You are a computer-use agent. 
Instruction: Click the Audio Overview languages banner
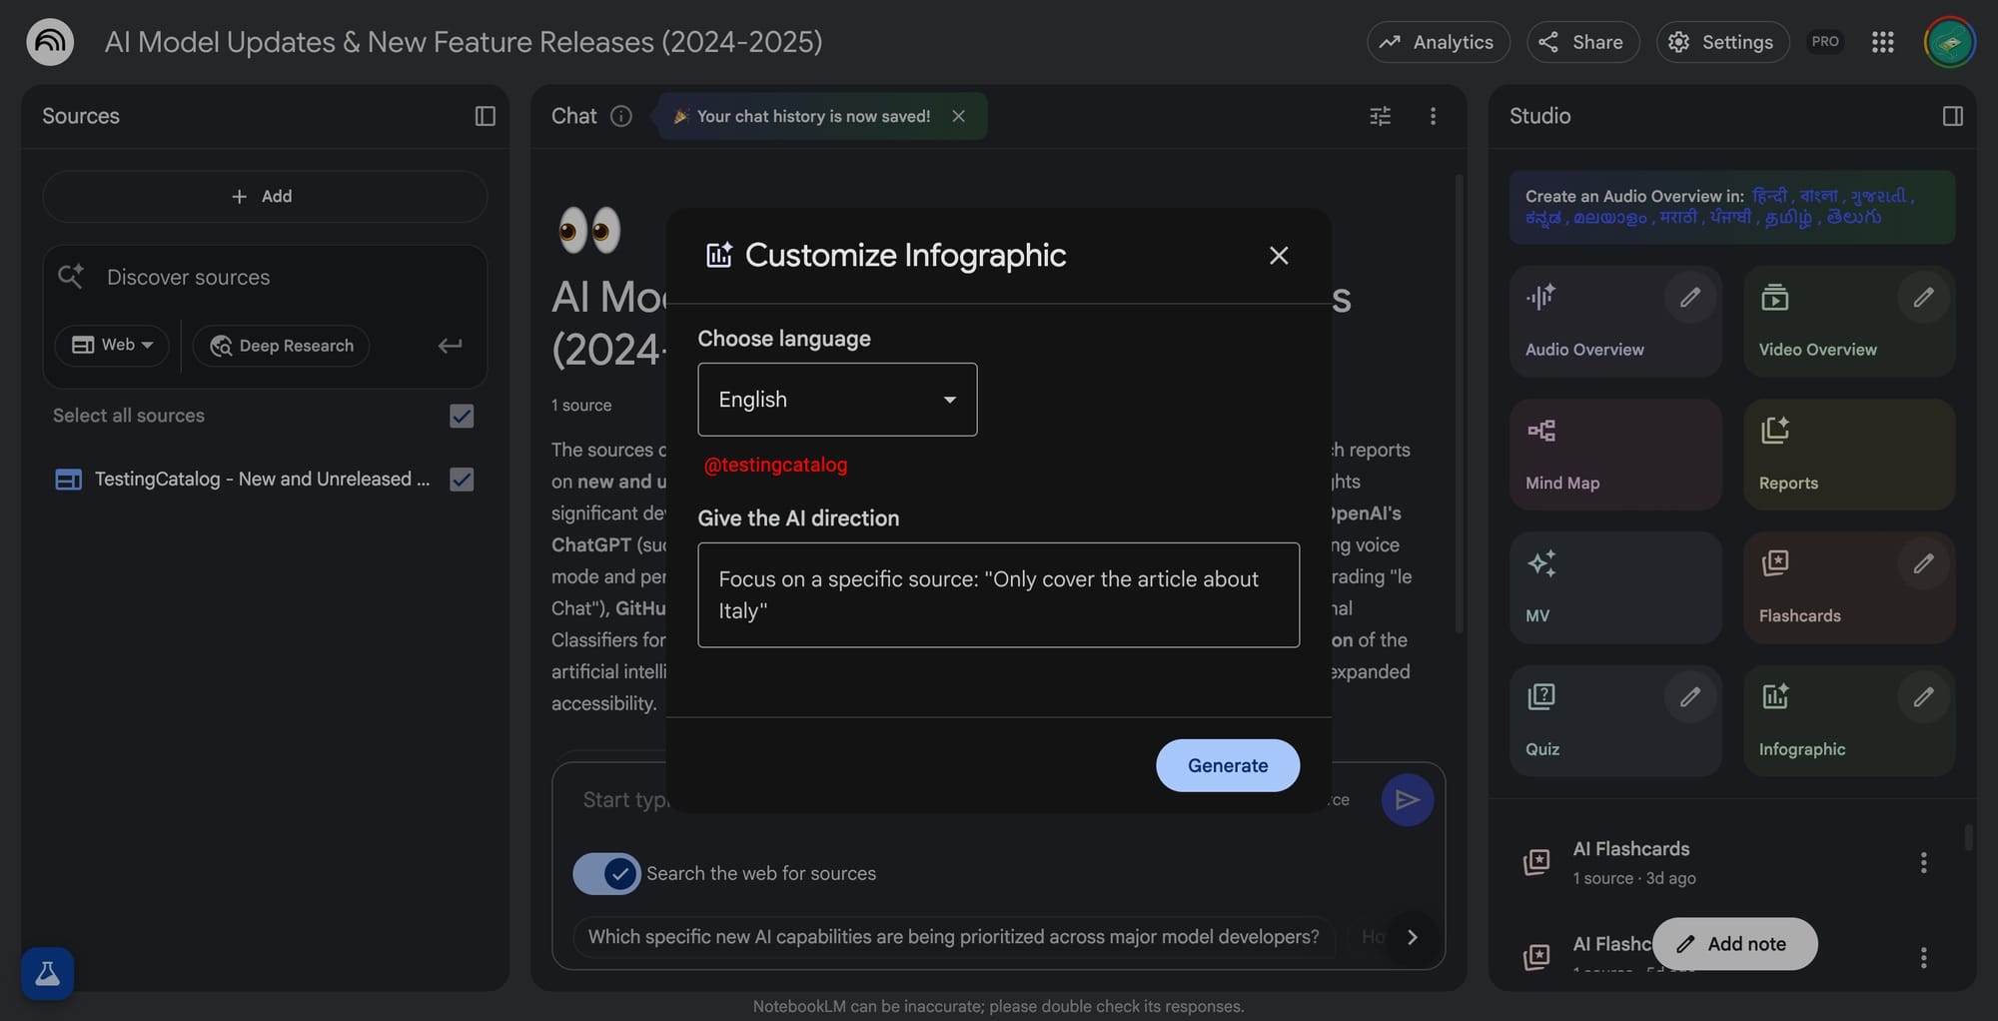coord(1732,207)
